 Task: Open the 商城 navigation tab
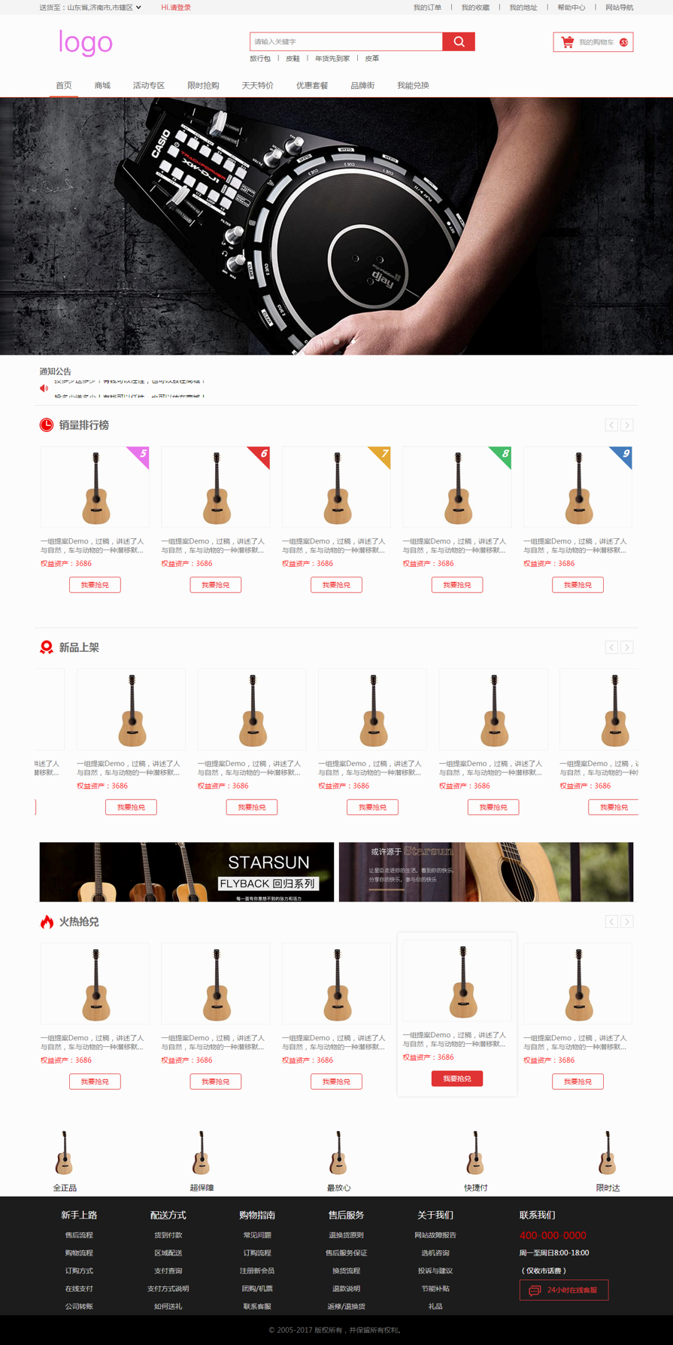pos(102,86)
